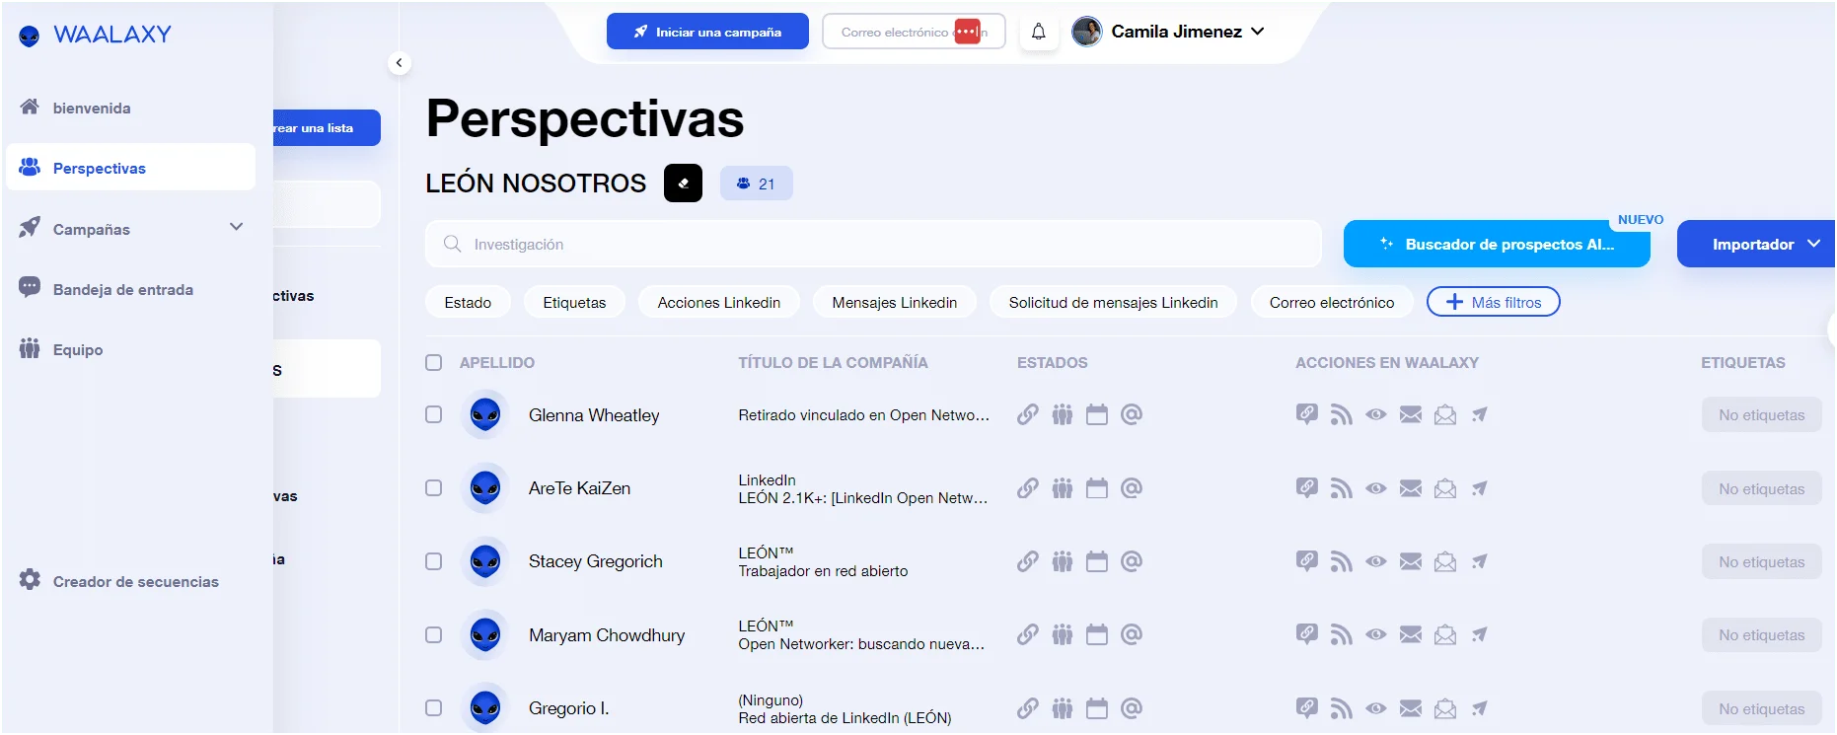Check the box for Stacey Gregorich

point(434,561)
